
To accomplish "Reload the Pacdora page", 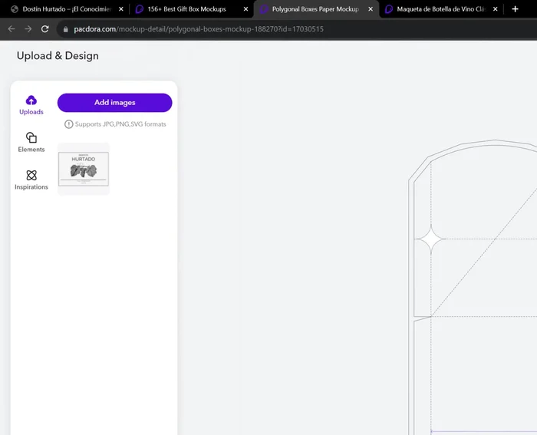I will point(44,29).
